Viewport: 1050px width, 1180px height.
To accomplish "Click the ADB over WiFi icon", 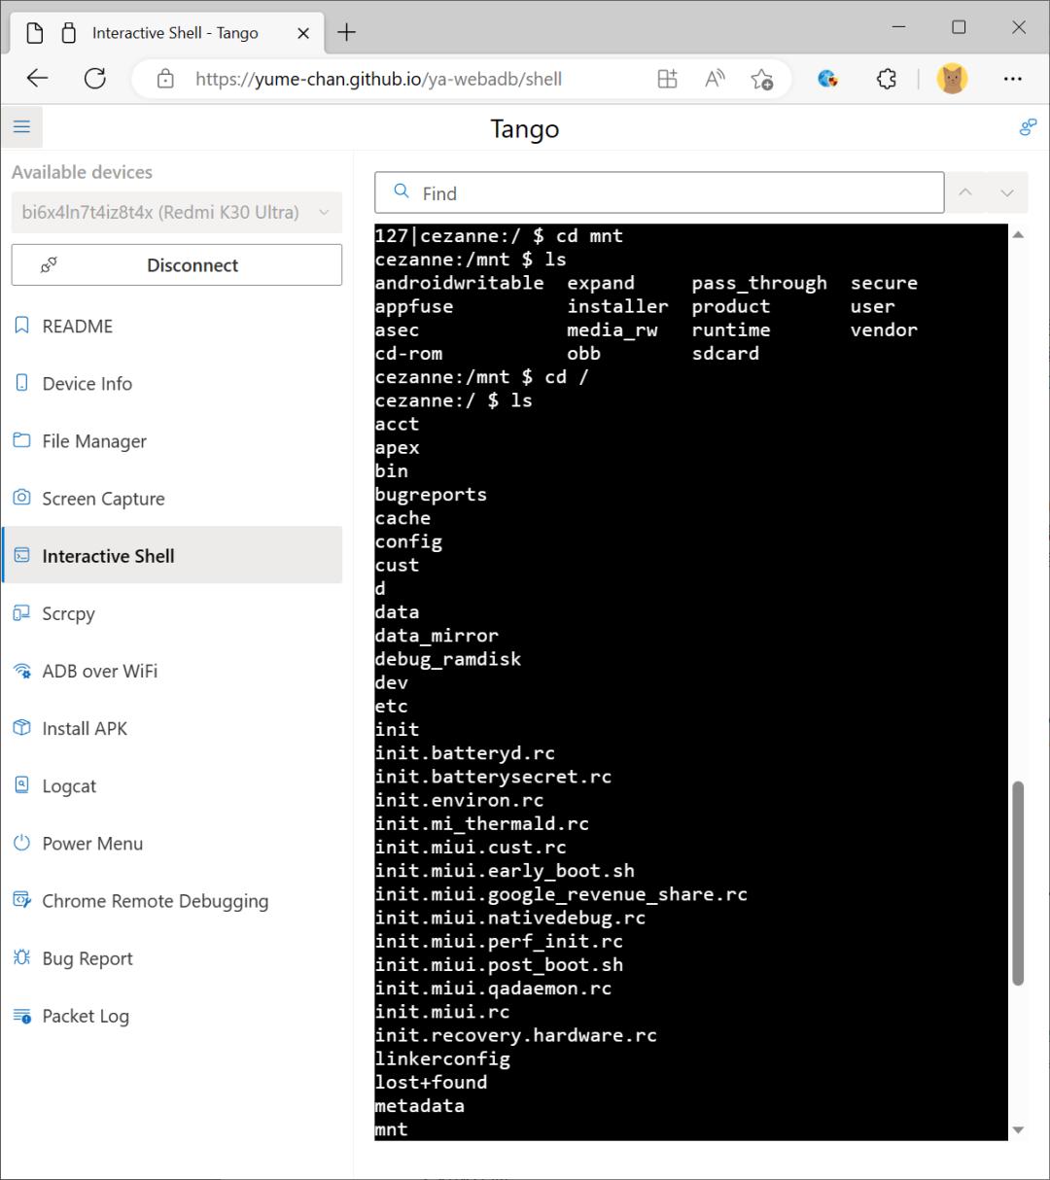I will tap(21, 671).
